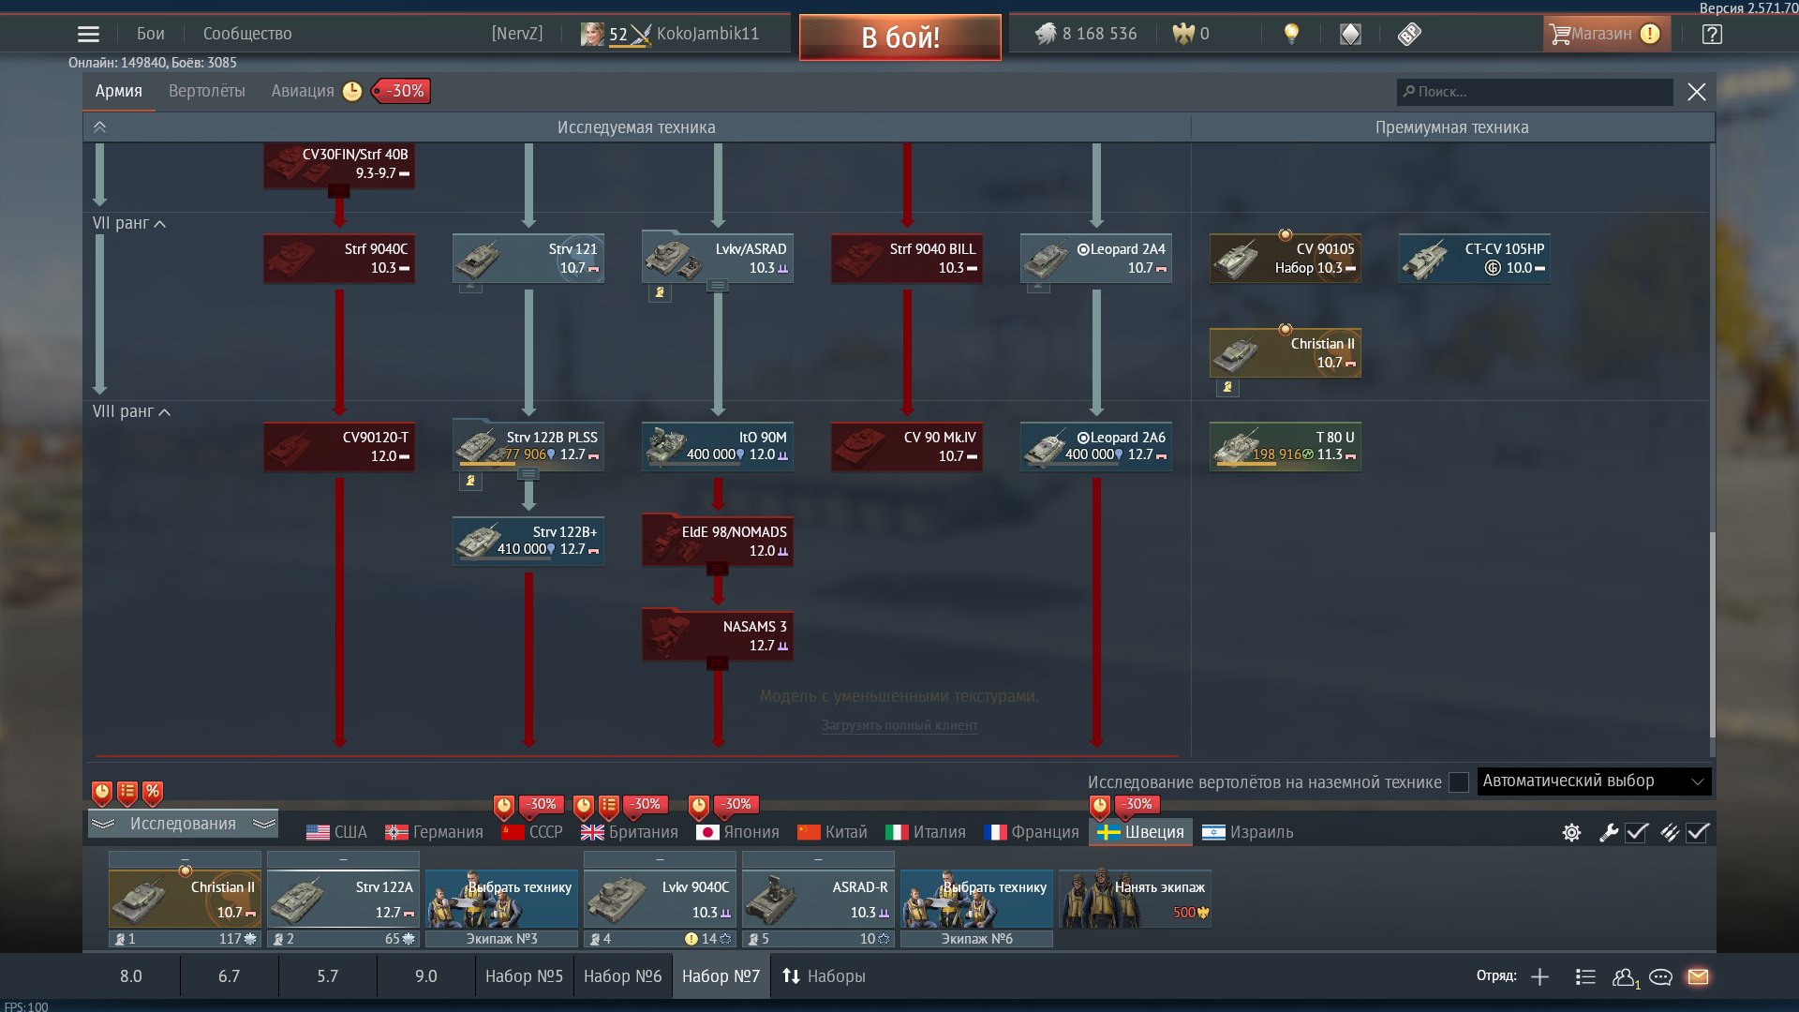
Task: Choose vehicle for Экипаж №3
Action: [501, 899]
